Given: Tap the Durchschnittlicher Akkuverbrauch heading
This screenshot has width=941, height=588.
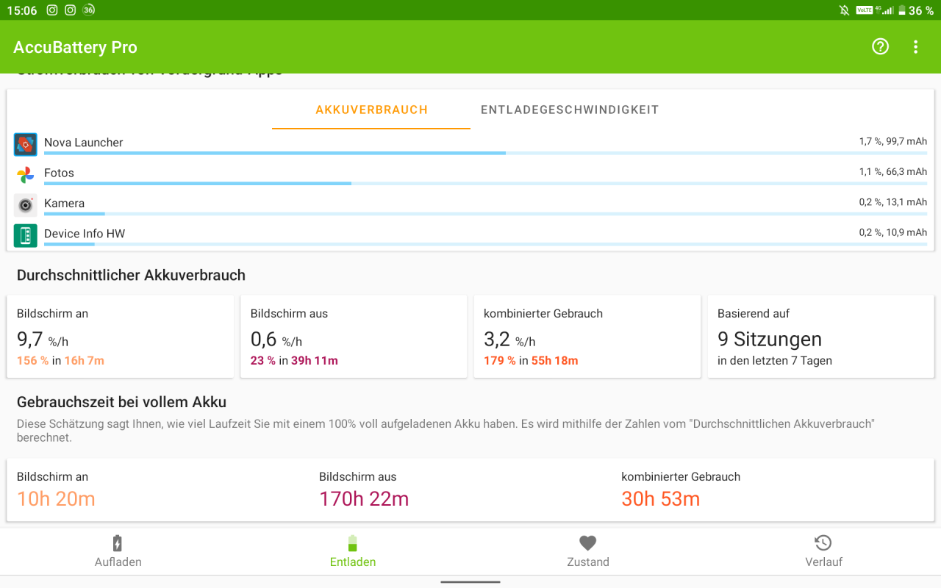Looking at the screenshot, I should [x=131, y=275].
